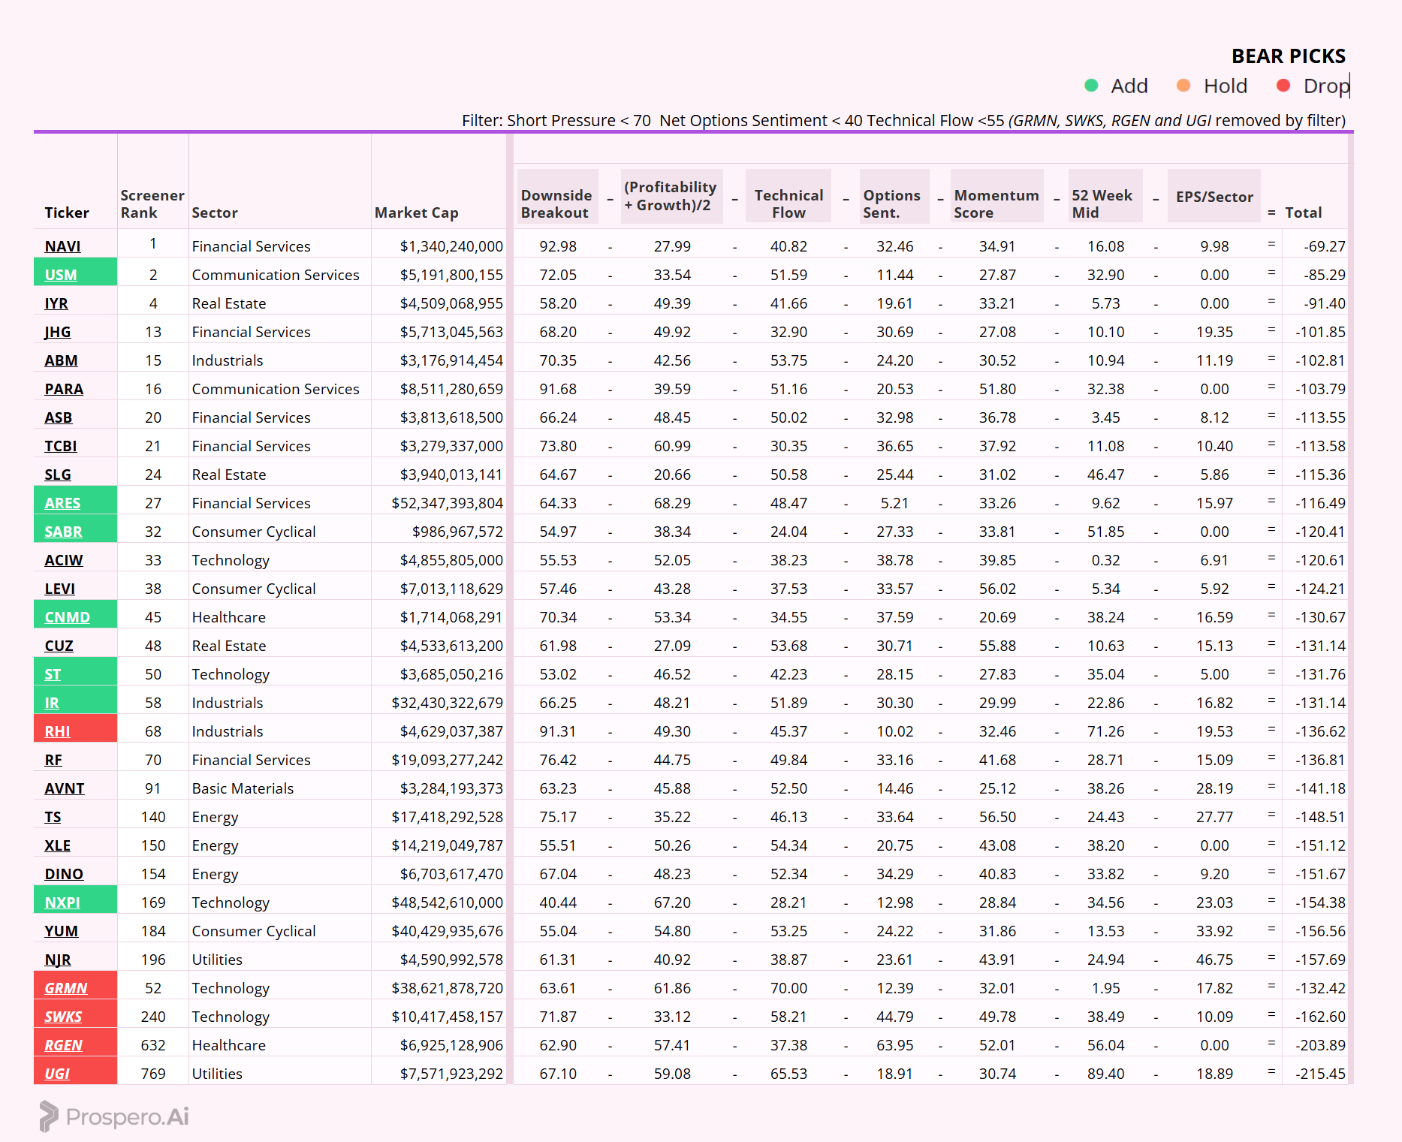1402x1142 pixels.
Task: Select NAVI Downside Breakout value 92.98
Action: [x=558, y=246]
